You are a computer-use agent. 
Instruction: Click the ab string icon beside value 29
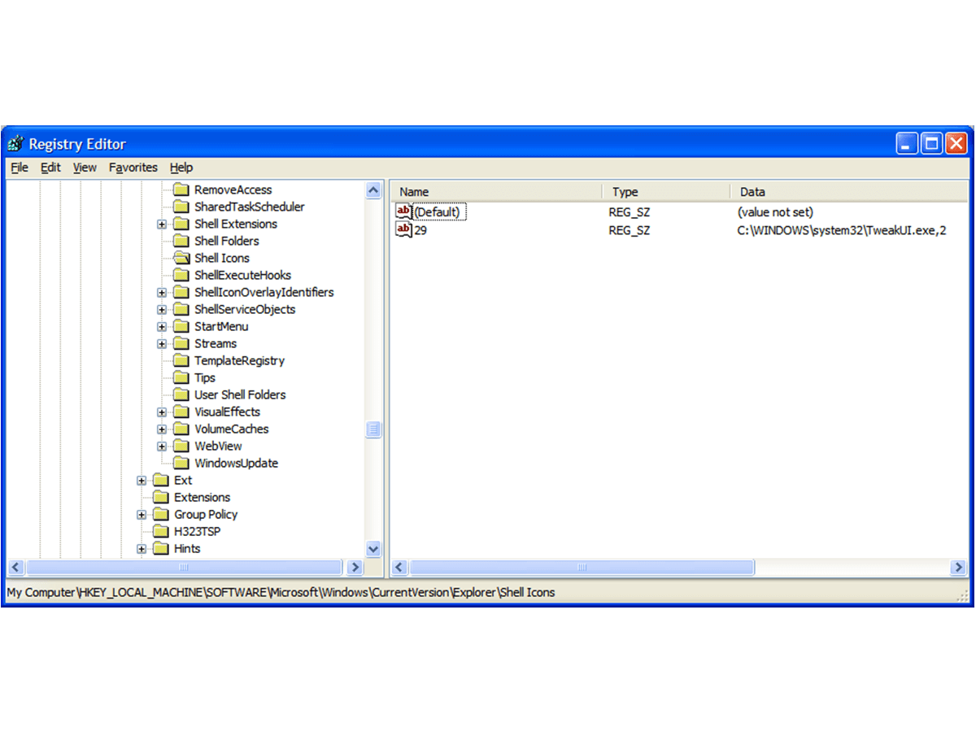pos(403,230)
